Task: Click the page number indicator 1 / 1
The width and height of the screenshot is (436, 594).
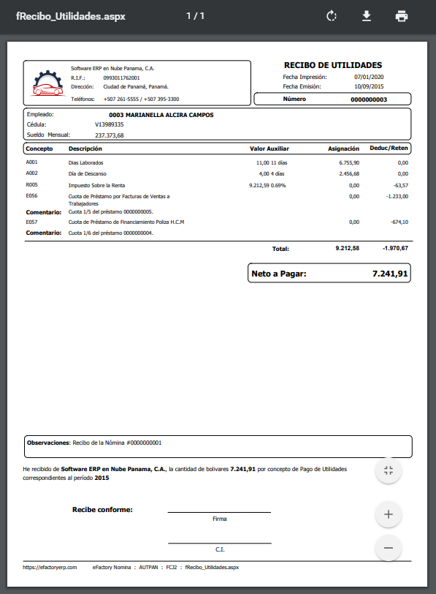Action: click(195, 16)
